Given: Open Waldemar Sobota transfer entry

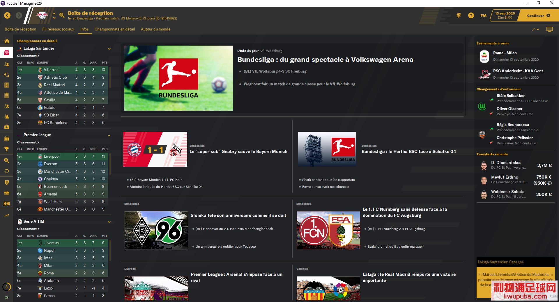Looking at the screenshot, I should pos(515,194).
